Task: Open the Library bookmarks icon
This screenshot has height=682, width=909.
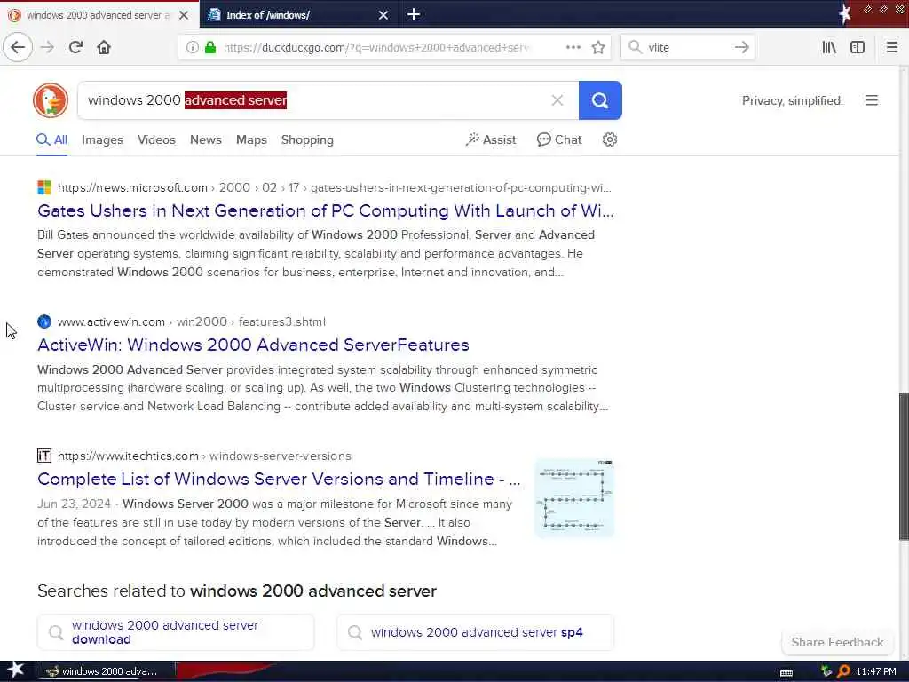Action: pyautogui.click(x=829, y=47)
